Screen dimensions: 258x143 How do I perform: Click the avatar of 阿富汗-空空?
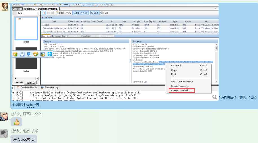tap(4, 117)
